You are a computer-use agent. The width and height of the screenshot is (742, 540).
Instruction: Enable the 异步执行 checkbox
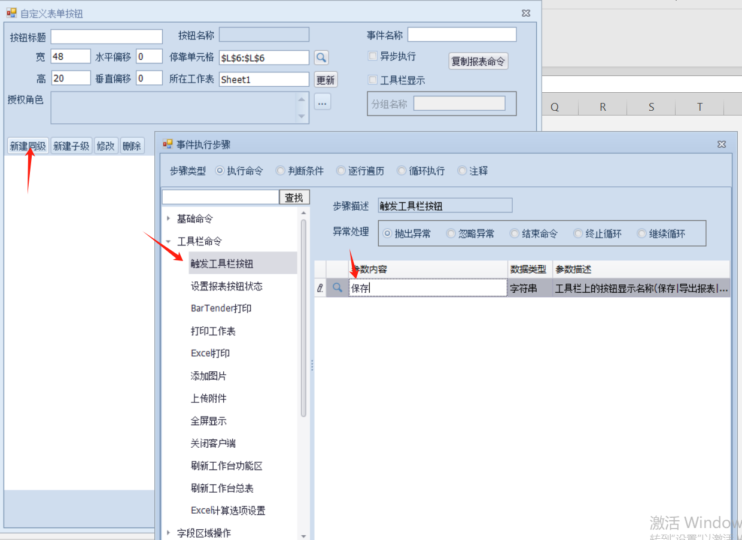(x=373, y=56)
